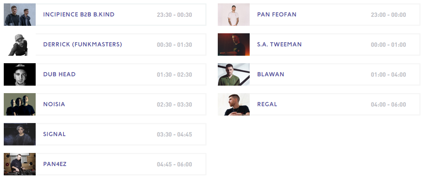The image size is (425, 178).
Task: Click the S.A. TWEEMAN name link
Action: click(x=279, y=44)
